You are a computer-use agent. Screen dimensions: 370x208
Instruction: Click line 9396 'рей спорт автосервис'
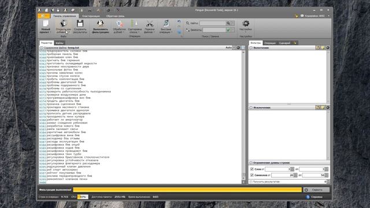62,169
